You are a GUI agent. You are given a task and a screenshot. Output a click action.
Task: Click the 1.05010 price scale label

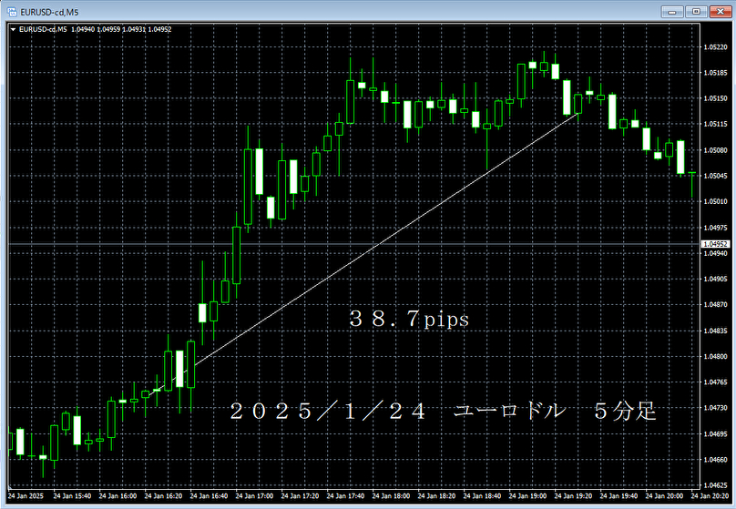tap(715, 202)
